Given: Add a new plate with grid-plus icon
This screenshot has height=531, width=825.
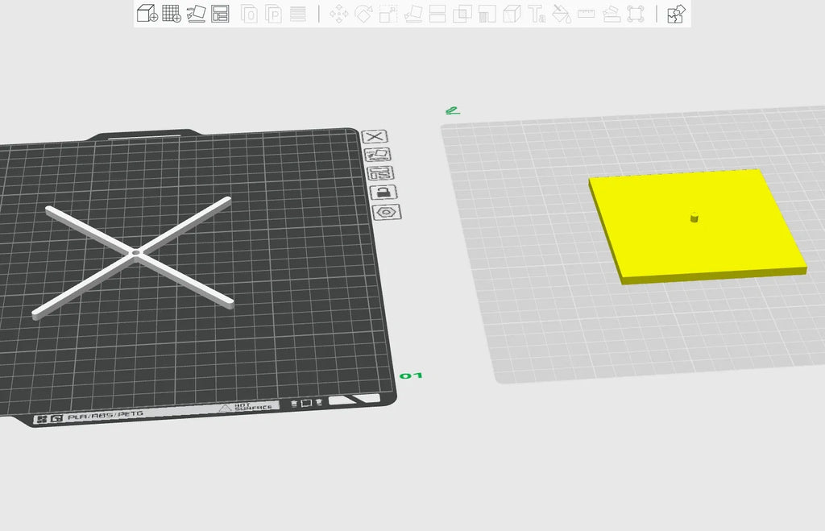Looking at the screenshot, I should click(172, 13).
